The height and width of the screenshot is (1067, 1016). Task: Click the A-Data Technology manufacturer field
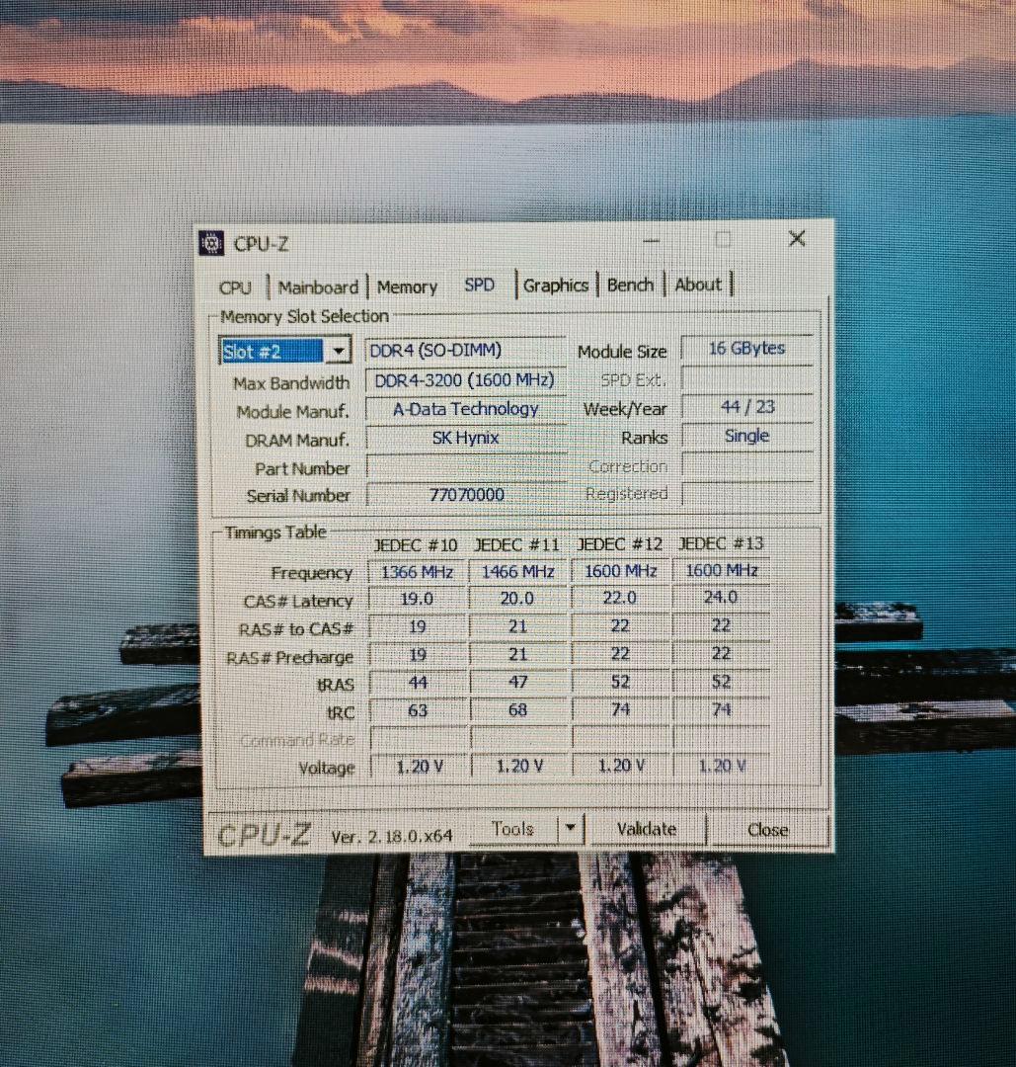465,409
